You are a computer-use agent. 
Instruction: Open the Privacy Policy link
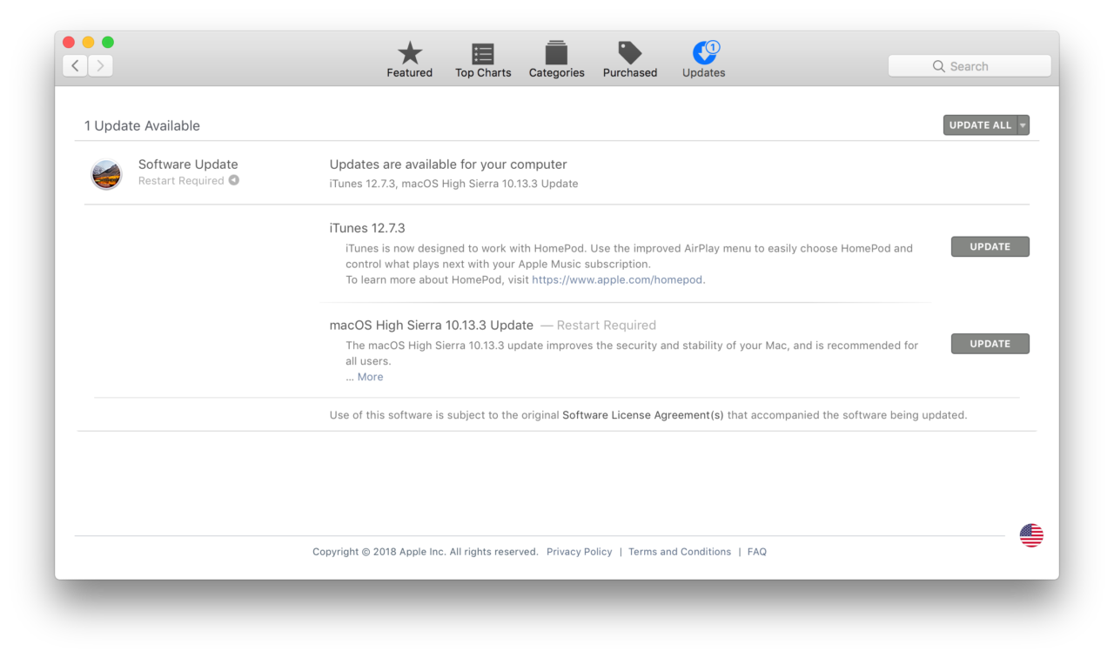[579, 551]
